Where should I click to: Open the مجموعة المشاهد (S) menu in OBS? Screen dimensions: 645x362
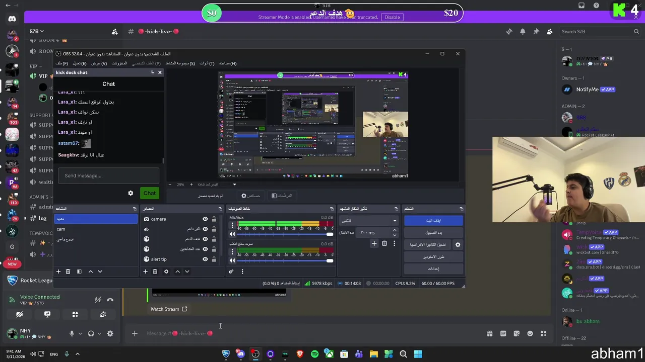[180, 63]
